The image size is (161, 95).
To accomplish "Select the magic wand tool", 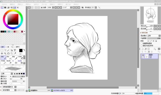I will pos(8,50).
